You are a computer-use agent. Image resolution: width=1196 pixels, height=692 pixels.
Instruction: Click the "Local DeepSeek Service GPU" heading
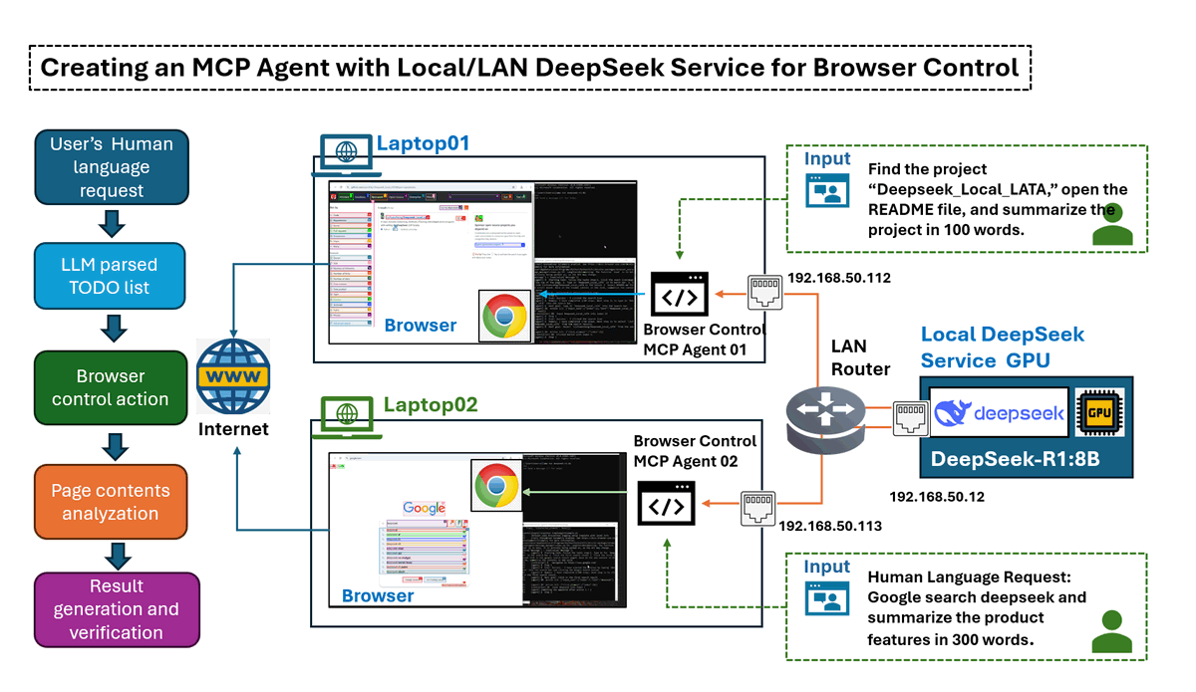click(x=1003, y=347)
